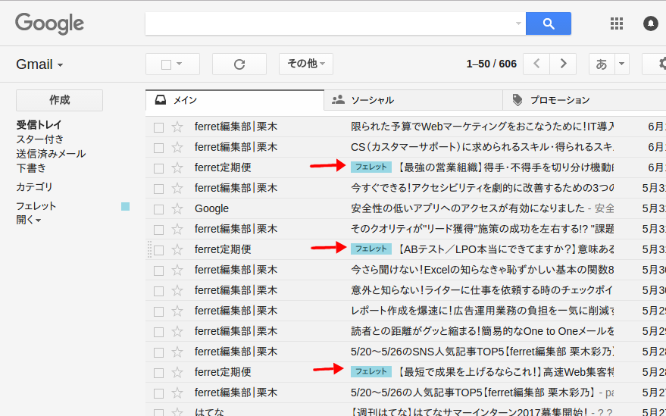Viewport: 666px width, 416px height.
Task: Open the はてな 週刊はてな email
Action: [x=405, y=411]
